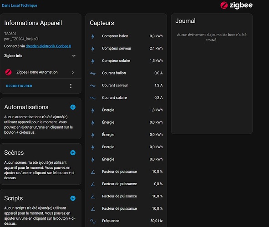Add a new scene with plus icon
The image size is (269, 227).
pyautogui.click(x=73, y=152)
